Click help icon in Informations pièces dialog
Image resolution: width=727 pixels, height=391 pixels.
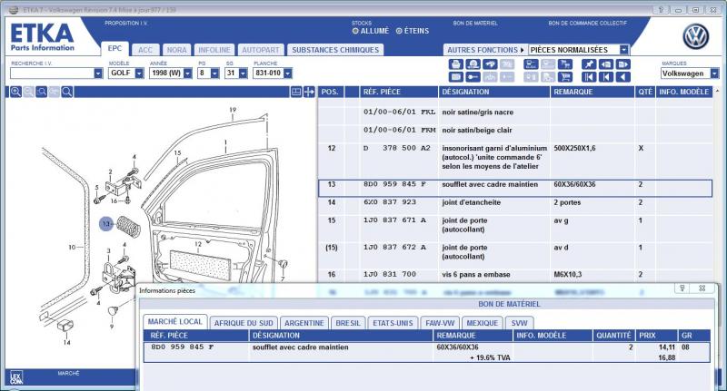682,288
